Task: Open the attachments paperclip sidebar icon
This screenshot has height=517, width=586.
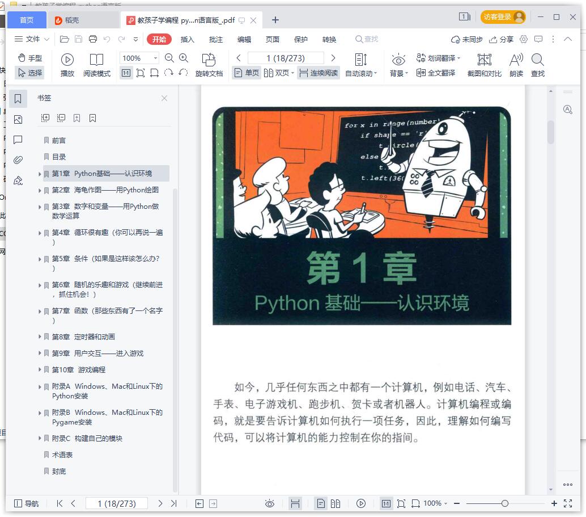Action: click(18, 160)
